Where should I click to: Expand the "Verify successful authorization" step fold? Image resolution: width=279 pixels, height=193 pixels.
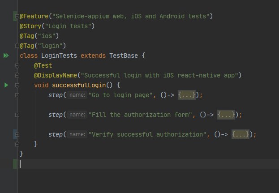coord(17,134)
